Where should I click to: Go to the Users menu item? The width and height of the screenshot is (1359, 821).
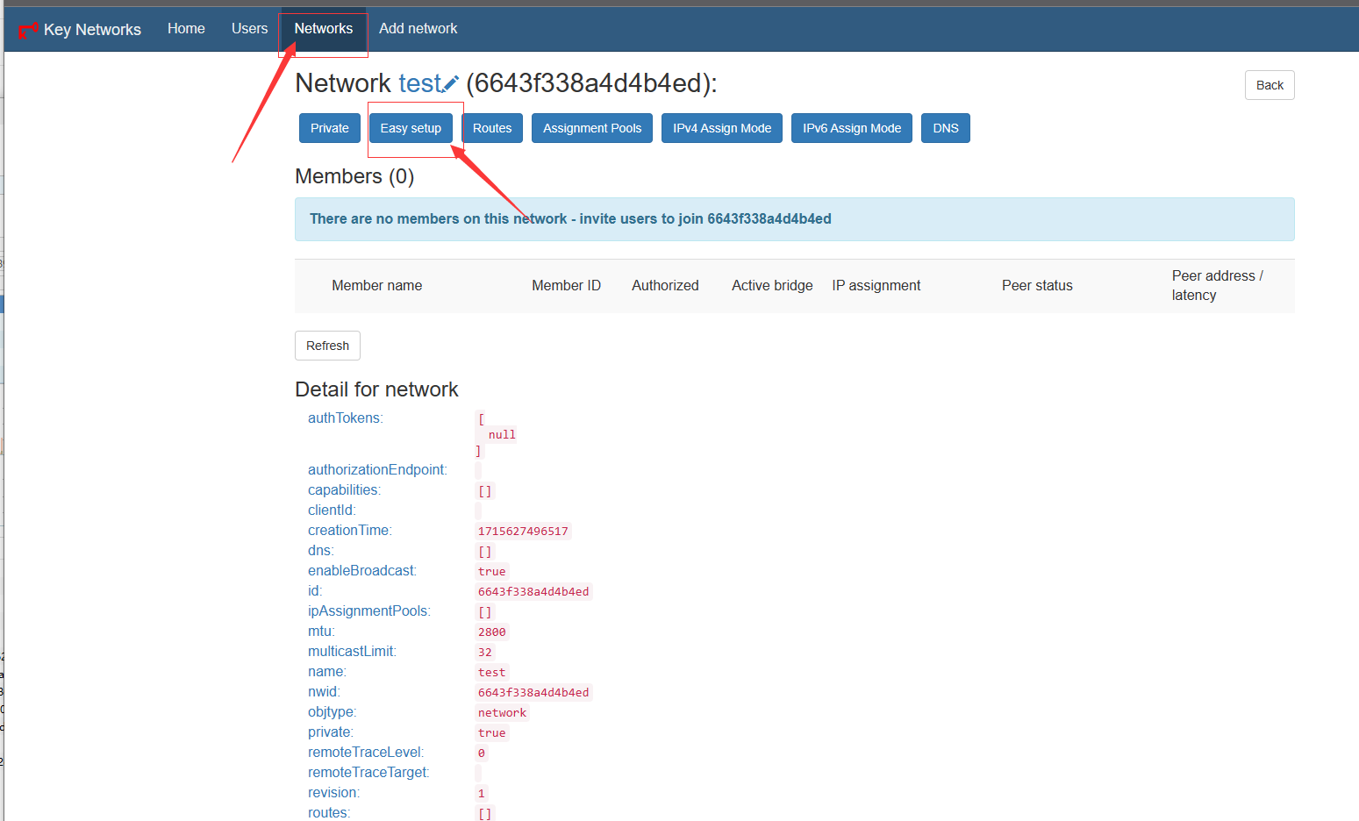tap(249, 29)
